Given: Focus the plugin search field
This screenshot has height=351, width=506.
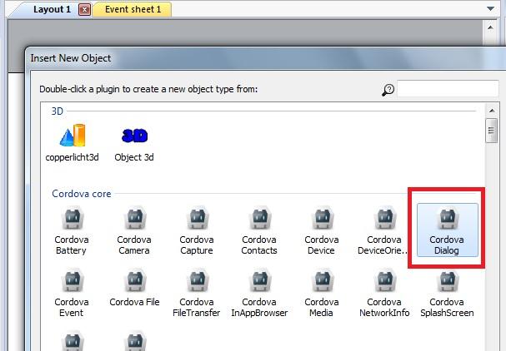Looking at the screenshot, I should (x=448, y=88).
